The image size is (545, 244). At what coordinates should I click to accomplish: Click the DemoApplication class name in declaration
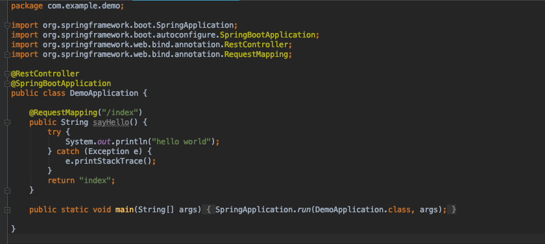point(104,93)
